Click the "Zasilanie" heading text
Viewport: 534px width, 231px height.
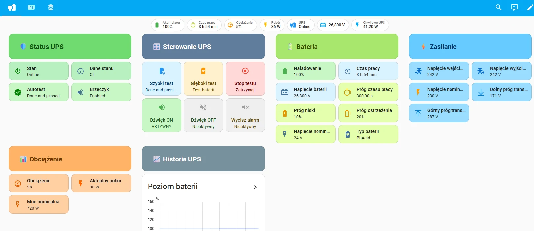[443, 47]
